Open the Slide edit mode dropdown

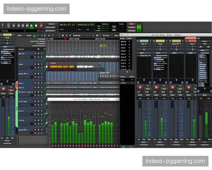19,35
